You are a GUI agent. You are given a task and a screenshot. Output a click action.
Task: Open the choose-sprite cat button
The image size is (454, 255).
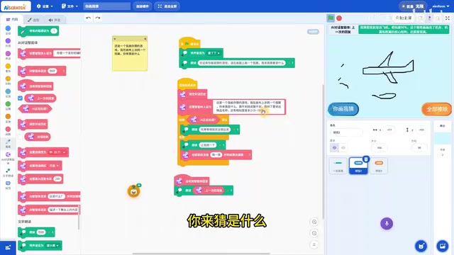click(421, 246)
